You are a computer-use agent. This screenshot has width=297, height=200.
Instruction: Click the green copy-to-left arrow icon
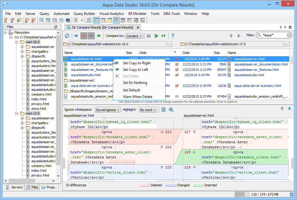coord(99,36)
